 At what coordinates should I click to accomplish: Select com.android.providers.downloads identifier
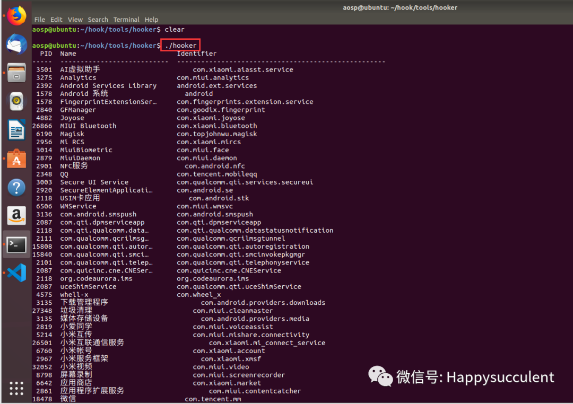click(263, 302)
